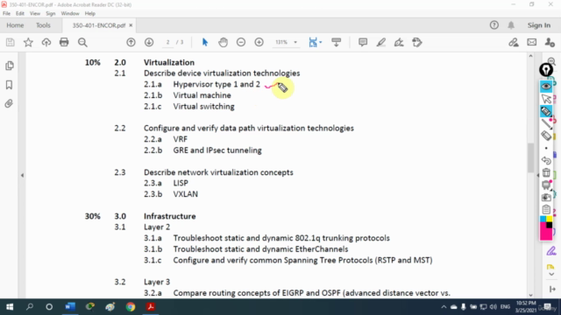
Task: Go to previous page arrow
Action: click(131, 43)
